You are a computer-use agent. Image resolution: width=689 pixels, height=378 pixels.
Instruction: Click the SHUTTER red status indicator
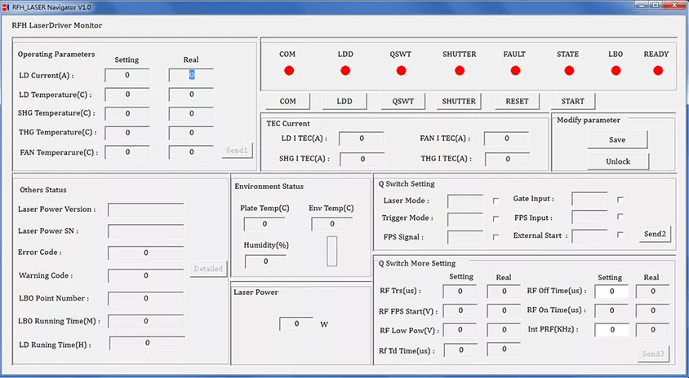(x=460, y=71)
